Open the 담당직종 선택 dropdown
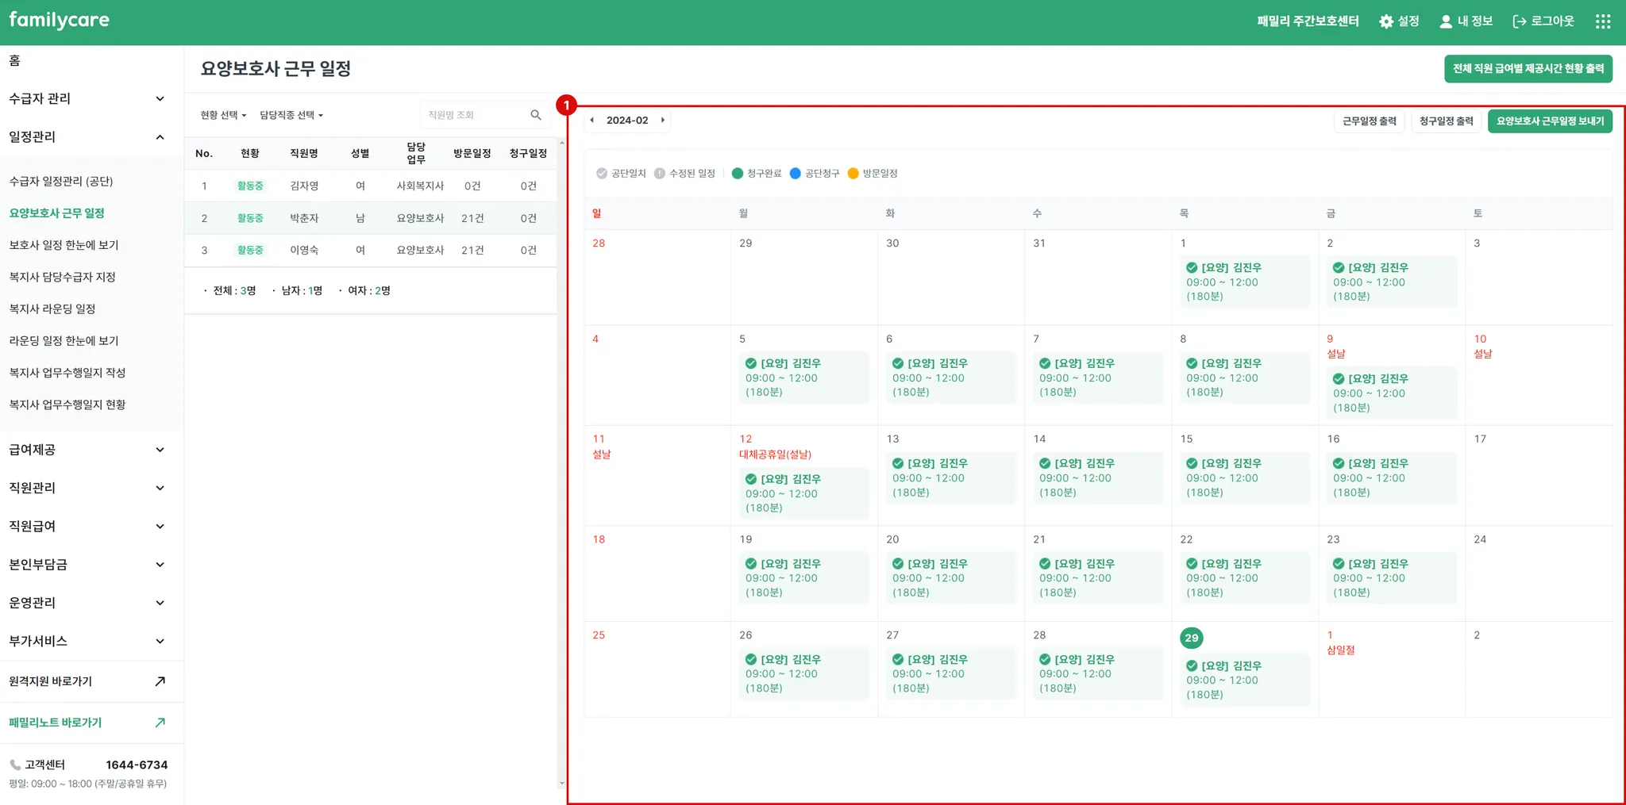The image size is (1626, 805). point(291,115)
